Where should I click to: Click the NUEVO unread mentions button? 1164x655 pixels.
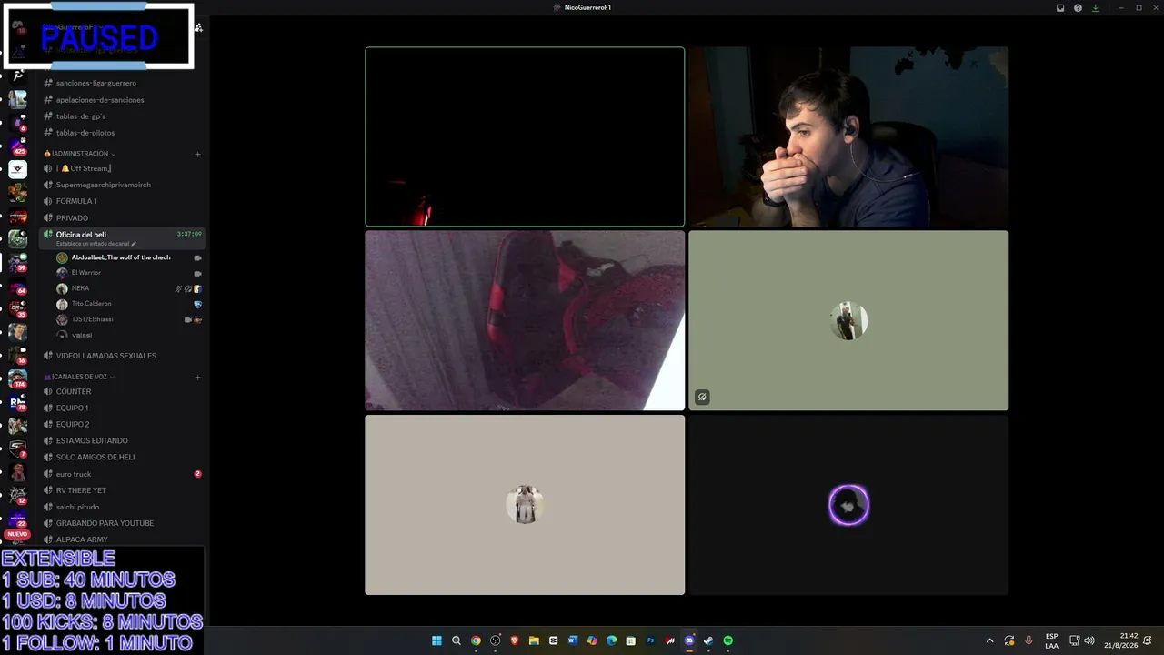point(17,534)
